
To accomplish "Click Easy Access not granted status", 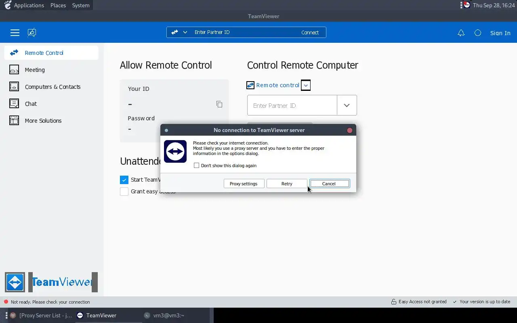I will (x=419, y=302).
